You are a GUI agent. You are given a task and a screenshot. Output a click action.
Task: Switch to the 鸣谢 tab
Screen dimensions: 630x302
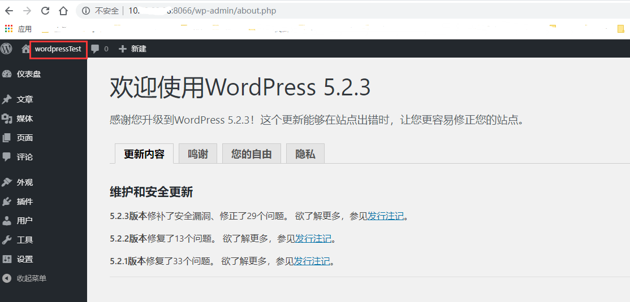tap(198, 154)
